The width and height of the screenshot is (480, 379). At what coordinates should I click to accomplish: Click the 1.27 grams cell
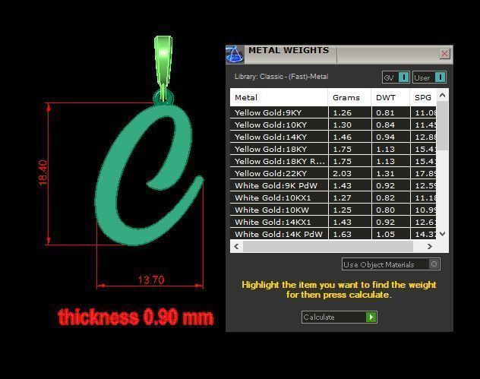coord(349,197)
